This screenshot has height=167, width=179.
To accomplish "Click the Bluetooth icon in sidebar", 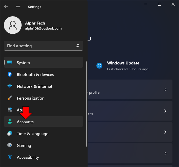I will pos(10,74).
